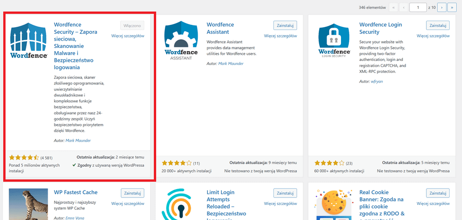462x220 pixels.
Task: Open author Mark Maunder under Wordfence Security
Action: click(78, 141)
